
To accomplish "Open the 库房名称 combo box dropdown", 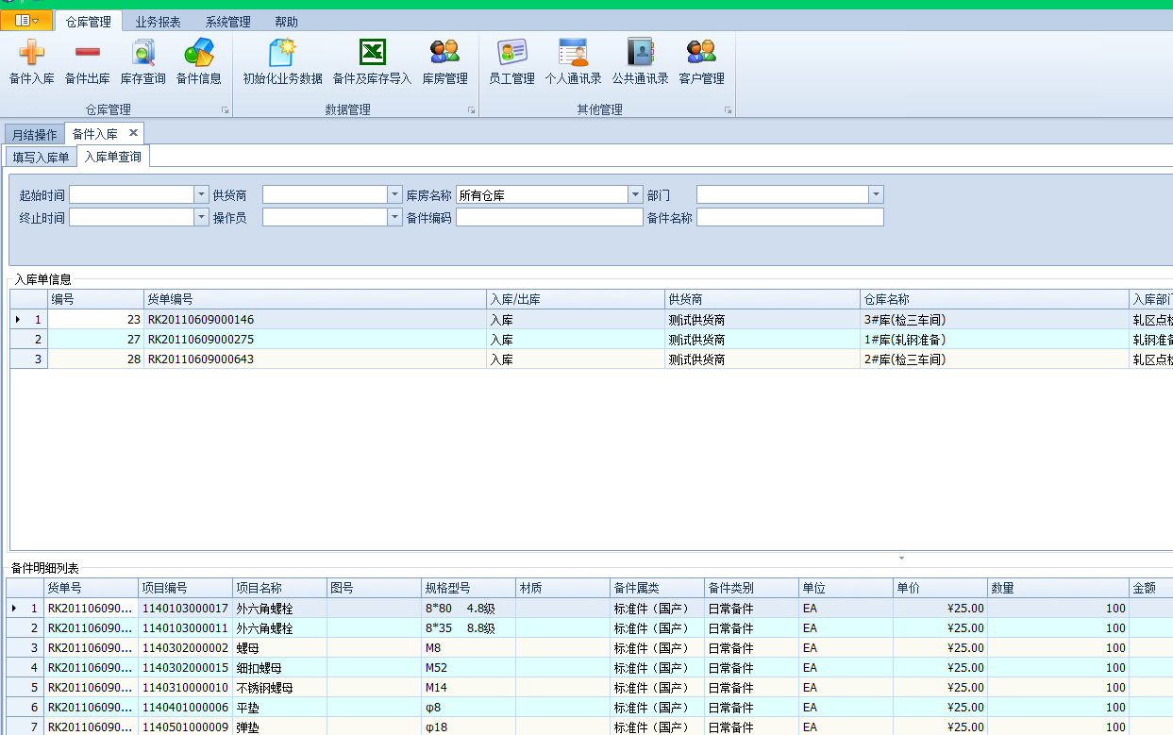I will click(x=635, y=194).
